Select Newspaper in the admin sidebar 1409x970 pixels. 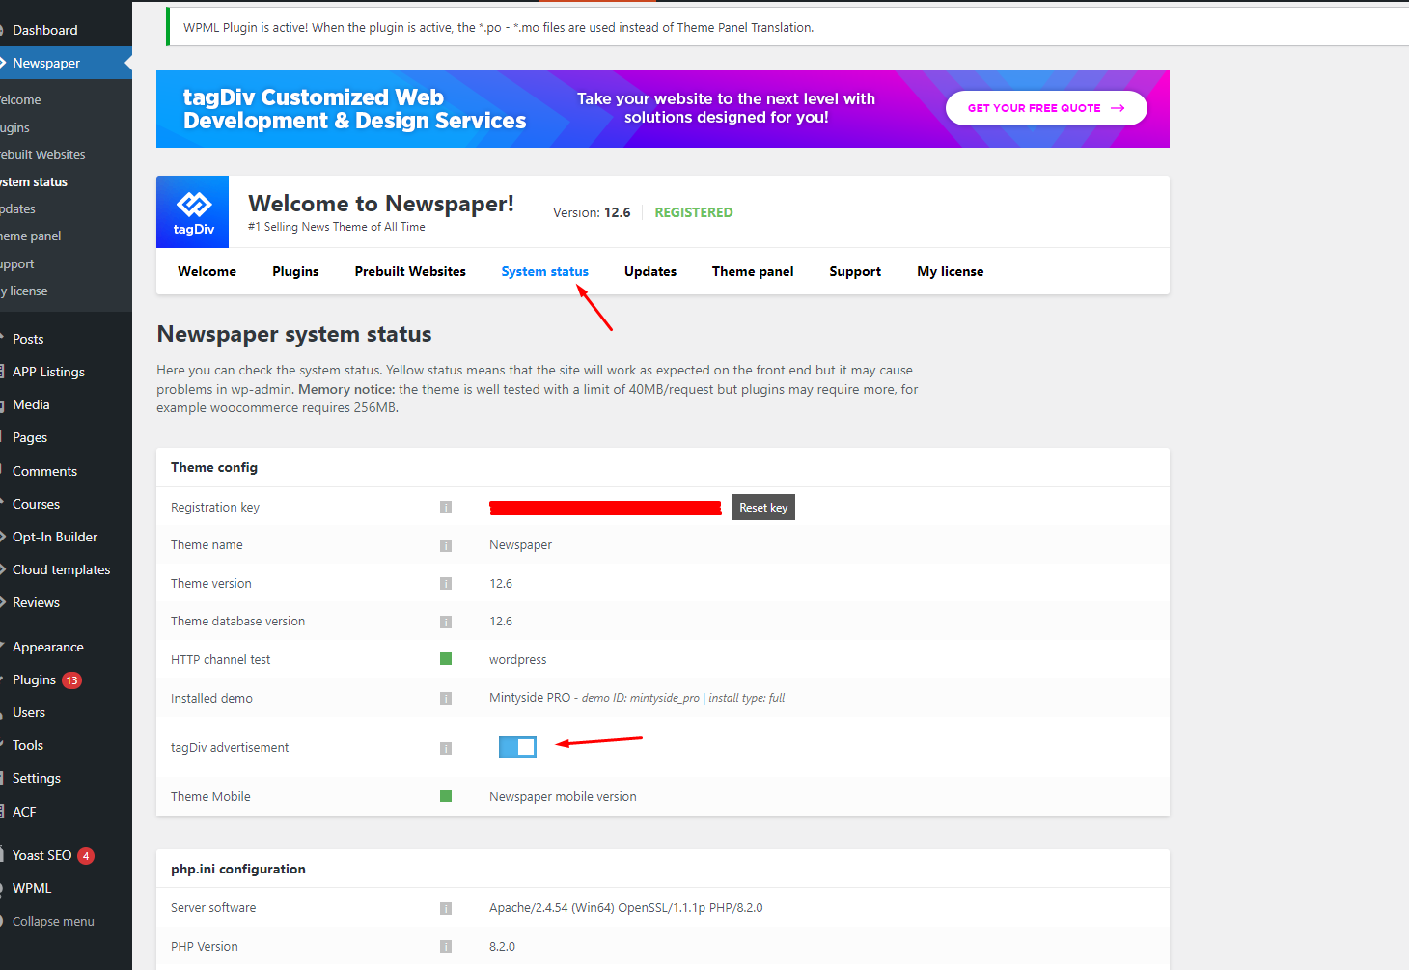pos(66,63)
